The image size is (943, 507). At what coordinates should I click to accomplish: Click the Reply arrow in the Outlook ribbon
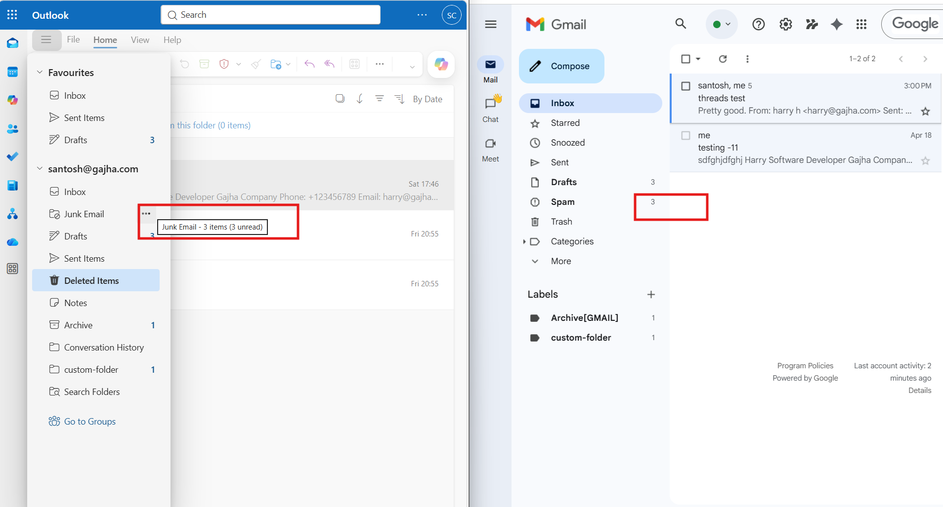[x=309, y=64]
